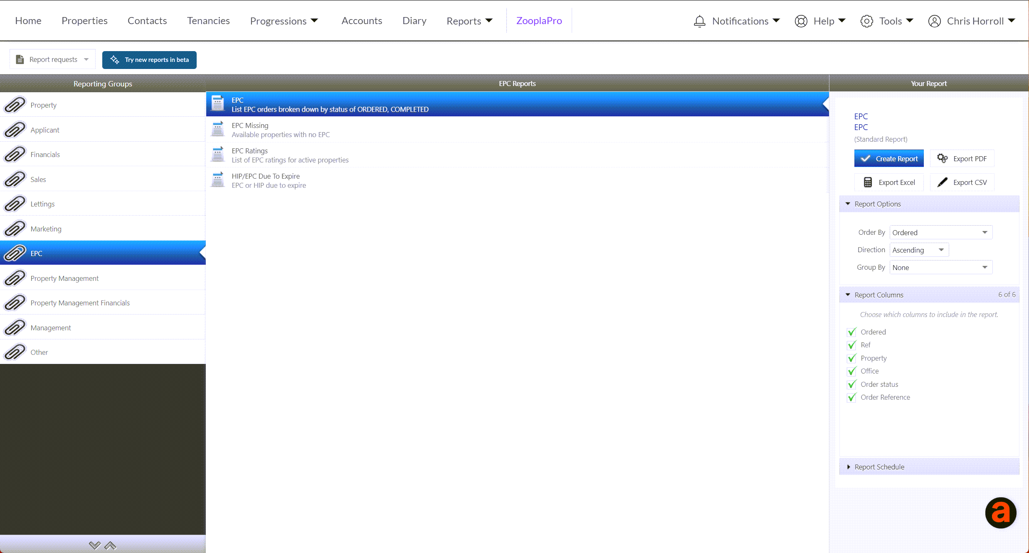Collapse the Report Columns section
This screenshot has height=553, width=1029.
click(x=929, y=295)
